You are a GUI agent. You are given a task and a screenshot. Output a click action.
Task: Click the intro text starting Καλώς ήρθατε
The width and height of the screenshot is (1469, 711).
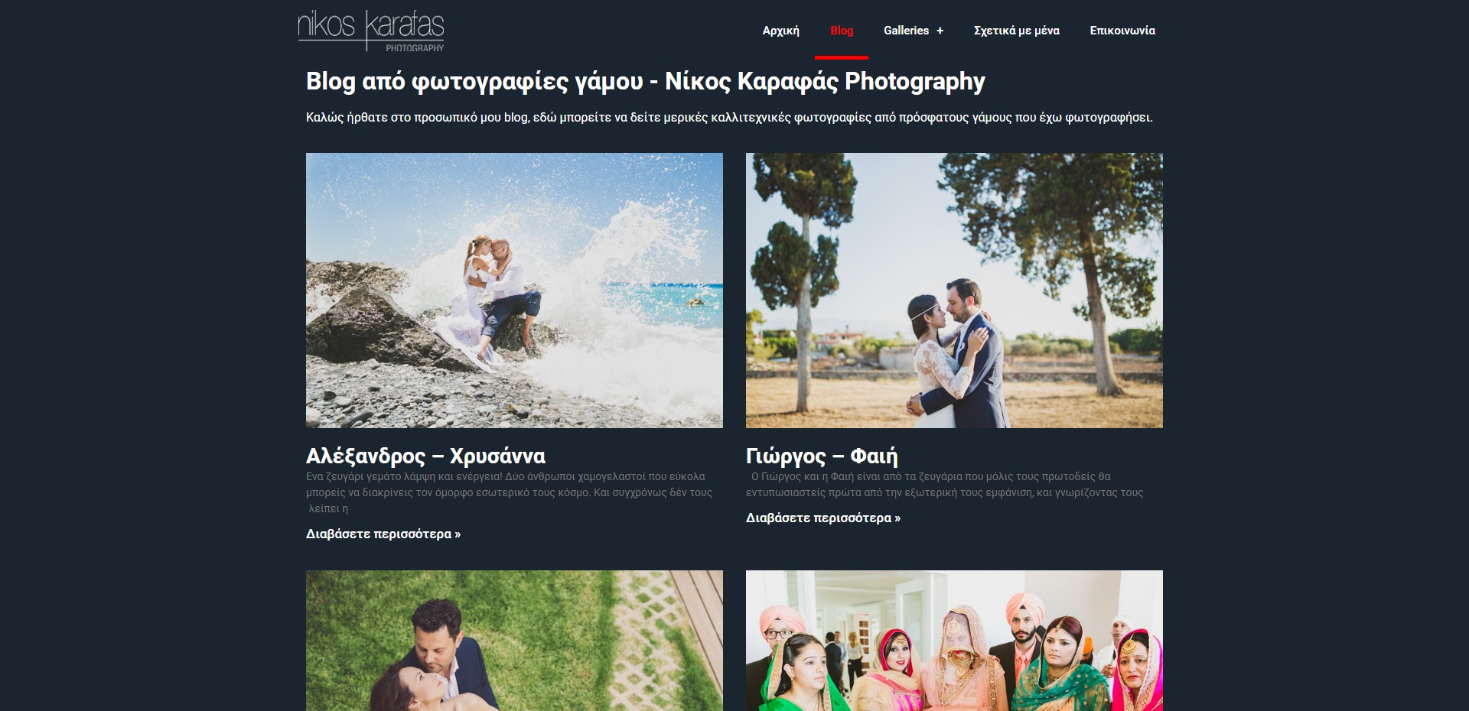coord(729,118)
